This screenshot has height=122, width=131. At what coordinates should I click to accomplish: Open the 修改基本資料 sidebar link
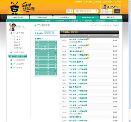coord(18,48)
